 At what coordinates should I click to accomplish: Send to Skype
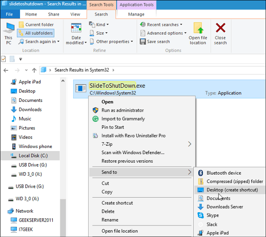(x=230, y=215)
